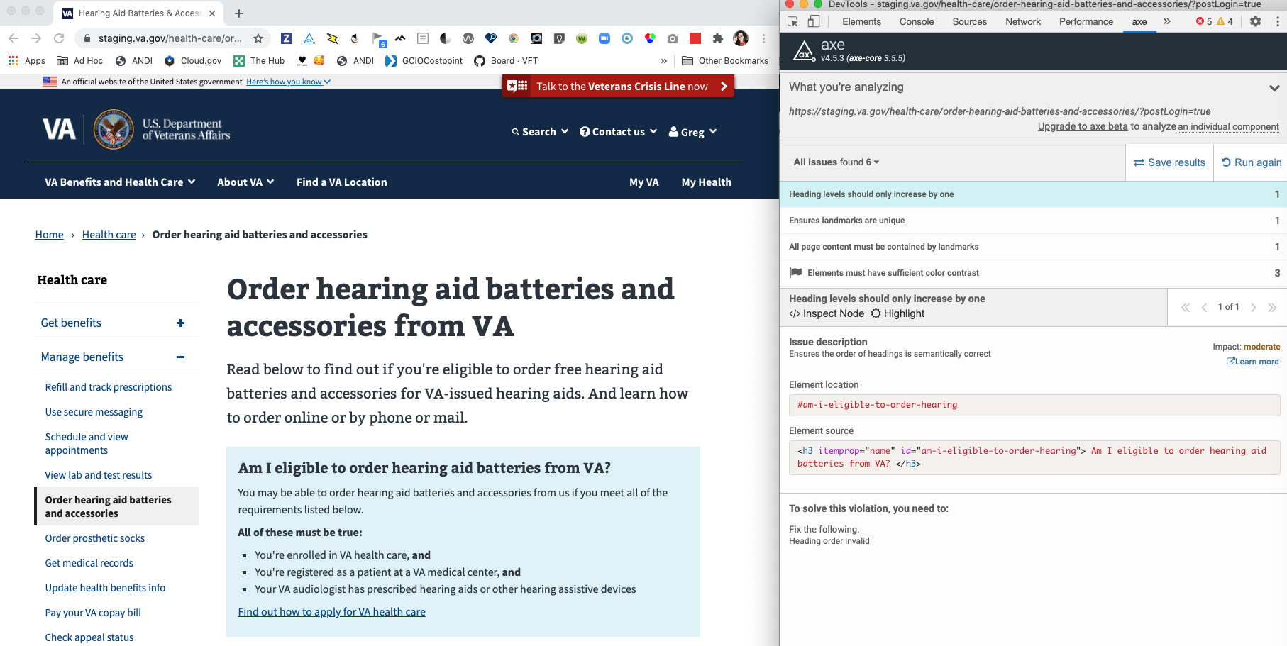
Task: Expand the About VA menu
Action: [x=245, y=182]
